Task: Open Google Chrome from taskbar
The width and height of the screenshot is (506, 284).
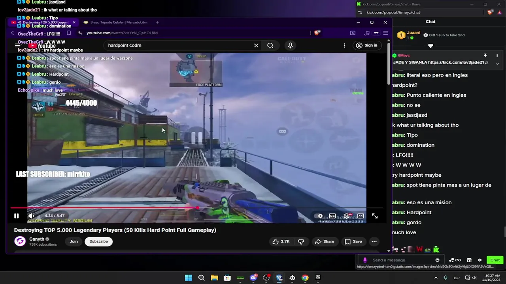Action: [305, 278]
